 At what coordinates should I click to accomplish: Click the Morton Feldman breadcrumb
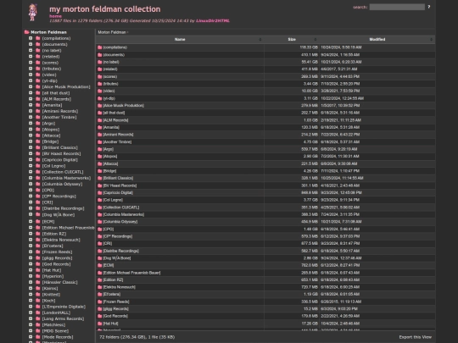tap(112, 32)
